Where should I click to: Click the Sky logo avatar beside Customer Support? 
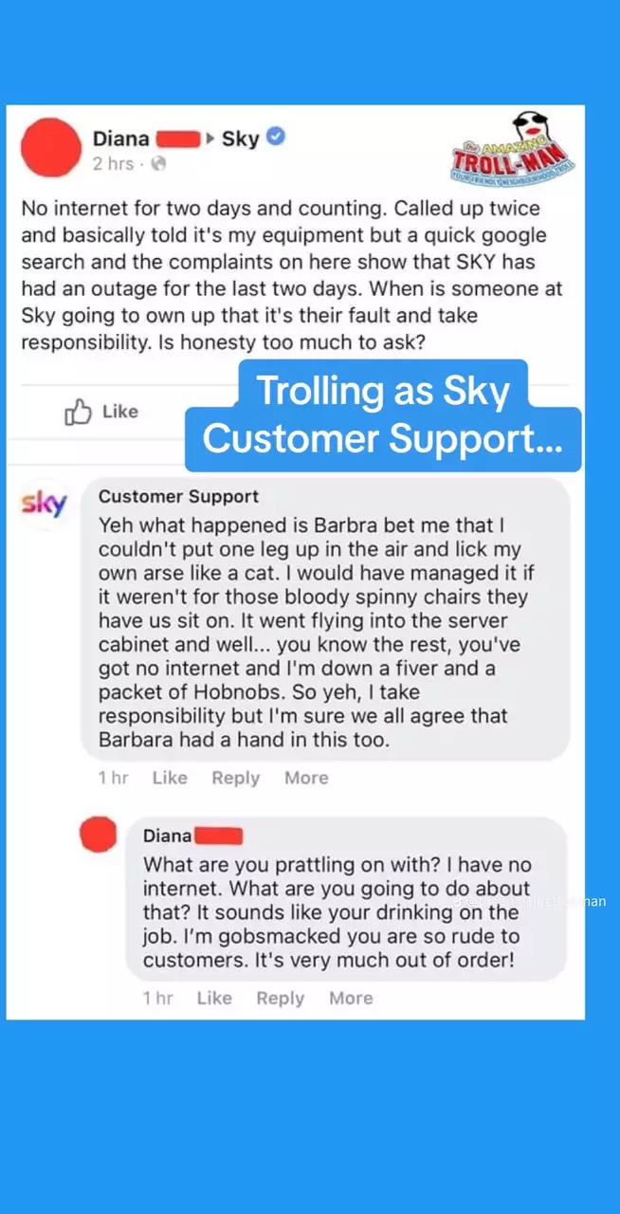[45, 504]
